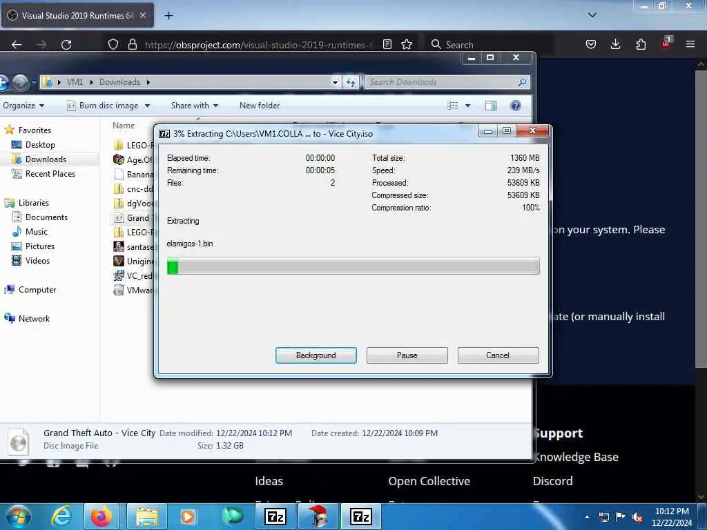Image resolution: width=707 pixels, height=530 pixels.
Task: Switch to Firefox in the taskbar
Action: 101,516
